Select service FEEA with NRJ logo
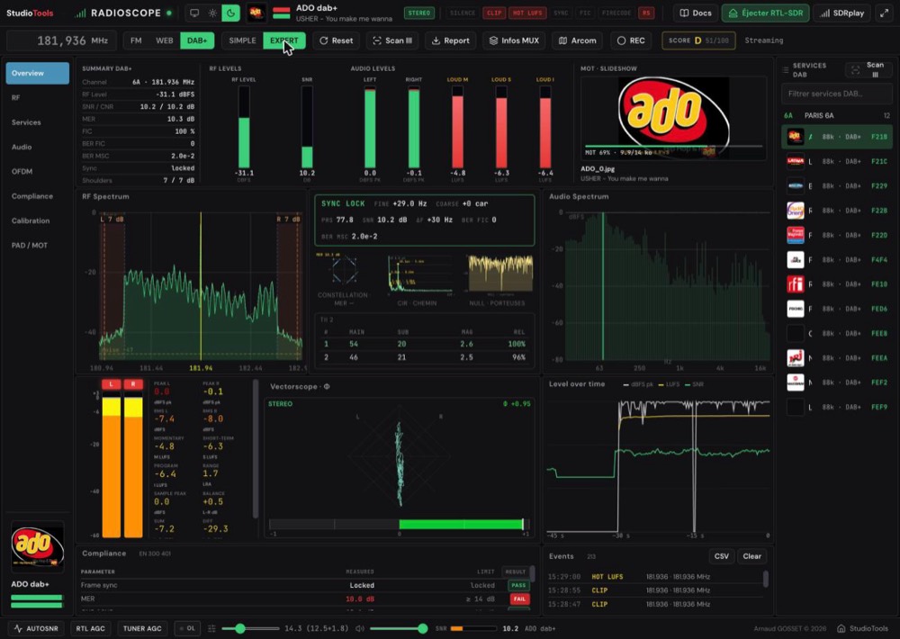The width and height of the screenshot is (900, 639). coord(837,357)
